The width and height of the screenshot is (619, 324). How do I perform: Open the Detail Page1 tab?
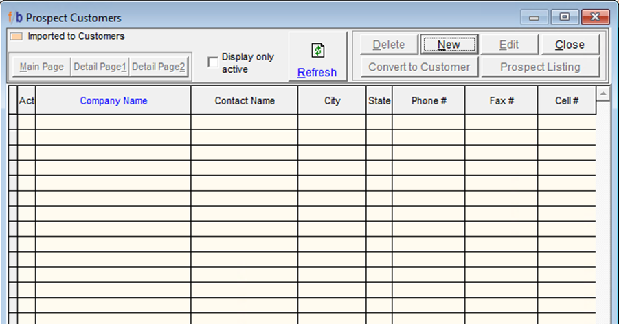tap(100, 67)
